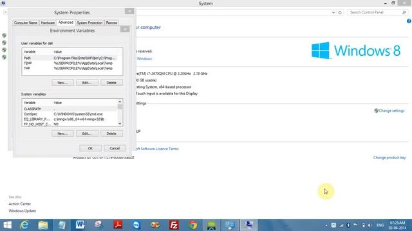Screen dimensions: 412x231
Task: Switch to the active System window taskbar icon
Action: pyautogui.click(x=248, y=225)
